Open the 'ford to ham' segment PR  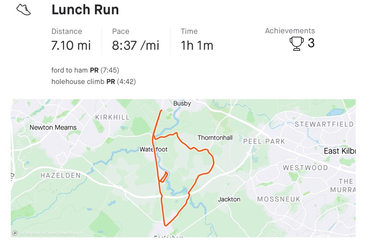coord(85,70)
